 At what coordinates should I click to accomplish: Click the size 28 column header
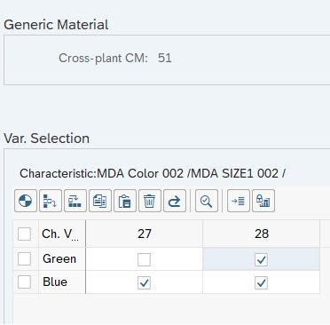coord(262,234)
